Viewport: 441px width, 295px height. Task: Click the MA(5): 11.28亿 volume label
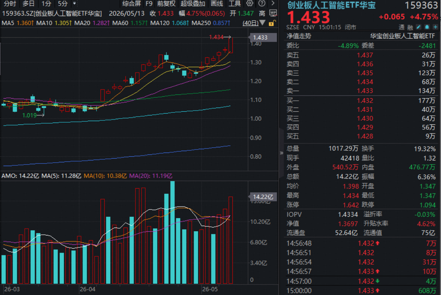[61, 176]
